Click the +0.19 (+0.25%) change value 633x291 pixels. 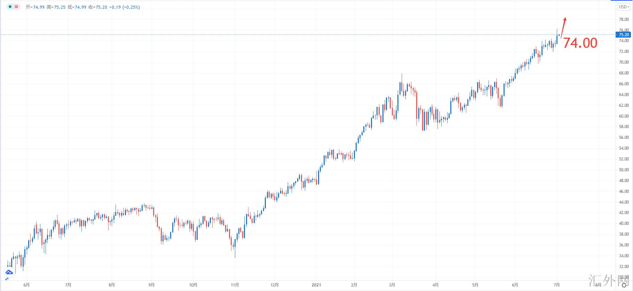125,7
